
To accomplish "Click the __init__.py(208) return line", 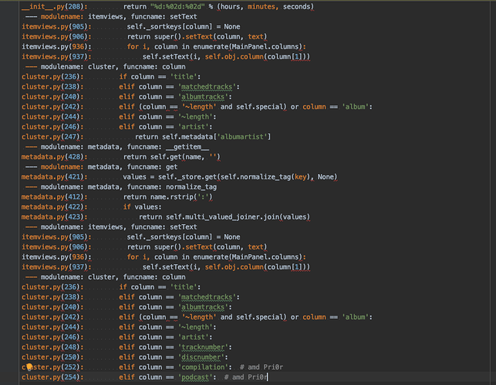I will tap(167, 7).
